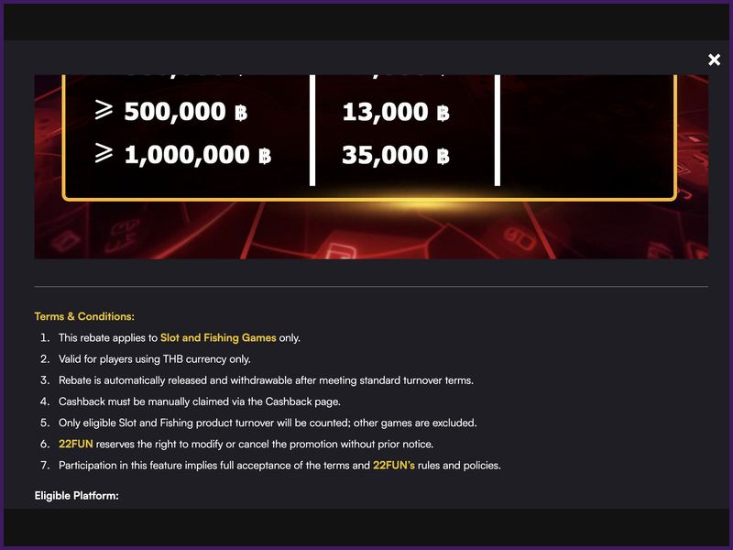Click the highlighted "Slot and Fishing Games" text
Image resolution: width=733 pixels, height=550 pixels.
click(x=218, y=337)
